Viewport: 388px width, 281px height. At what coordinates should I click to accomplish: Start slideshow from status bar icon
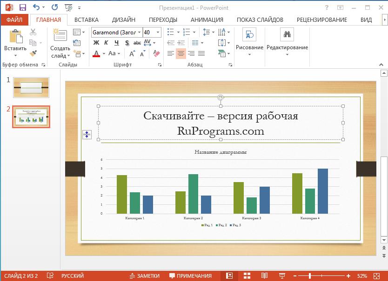click(x=282, y=275)
